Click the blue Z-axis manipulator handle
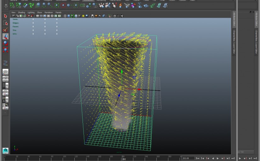 pyautogui.click(x=119, y=96)
